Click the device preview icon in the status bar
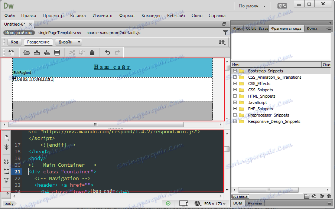Viewport: 335px width, 209px height. [x=183, y=203]
